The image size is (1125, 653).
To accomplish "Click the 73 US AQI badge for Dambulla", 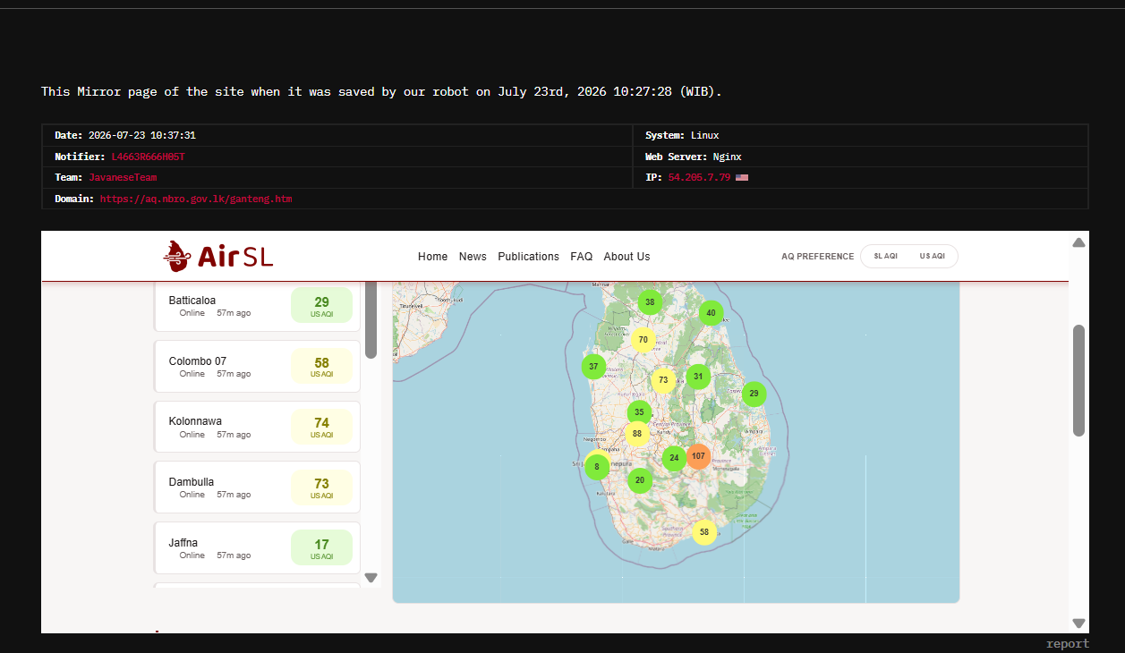I will (x=321, y=488).
